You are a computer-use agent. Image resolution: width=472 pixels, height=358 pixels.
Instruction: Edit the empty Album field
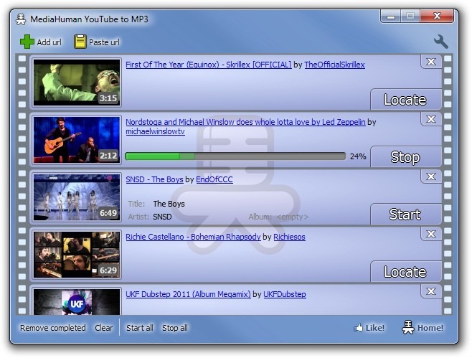pos(292,217)
